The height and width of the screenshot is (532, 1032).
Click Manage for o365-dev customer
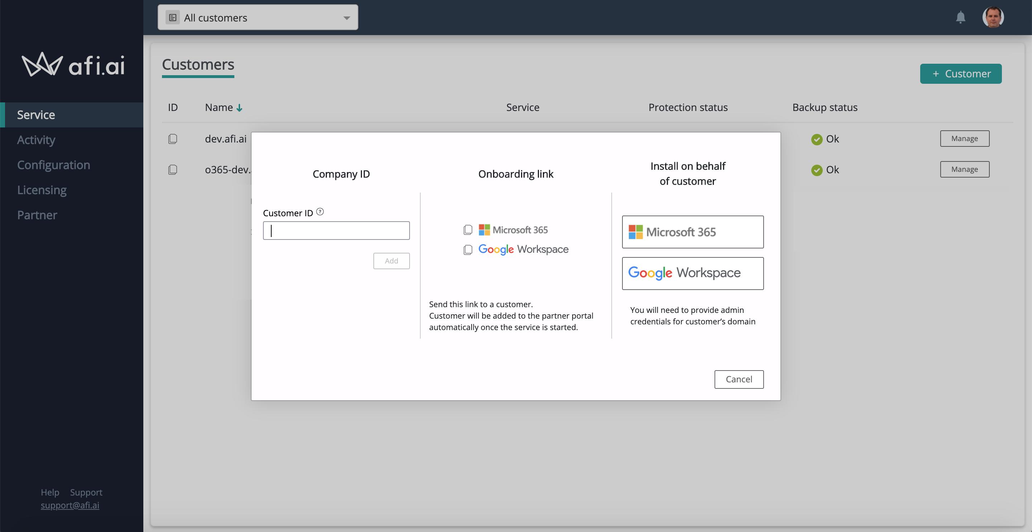pyautogui.click(x=964, y=169)
